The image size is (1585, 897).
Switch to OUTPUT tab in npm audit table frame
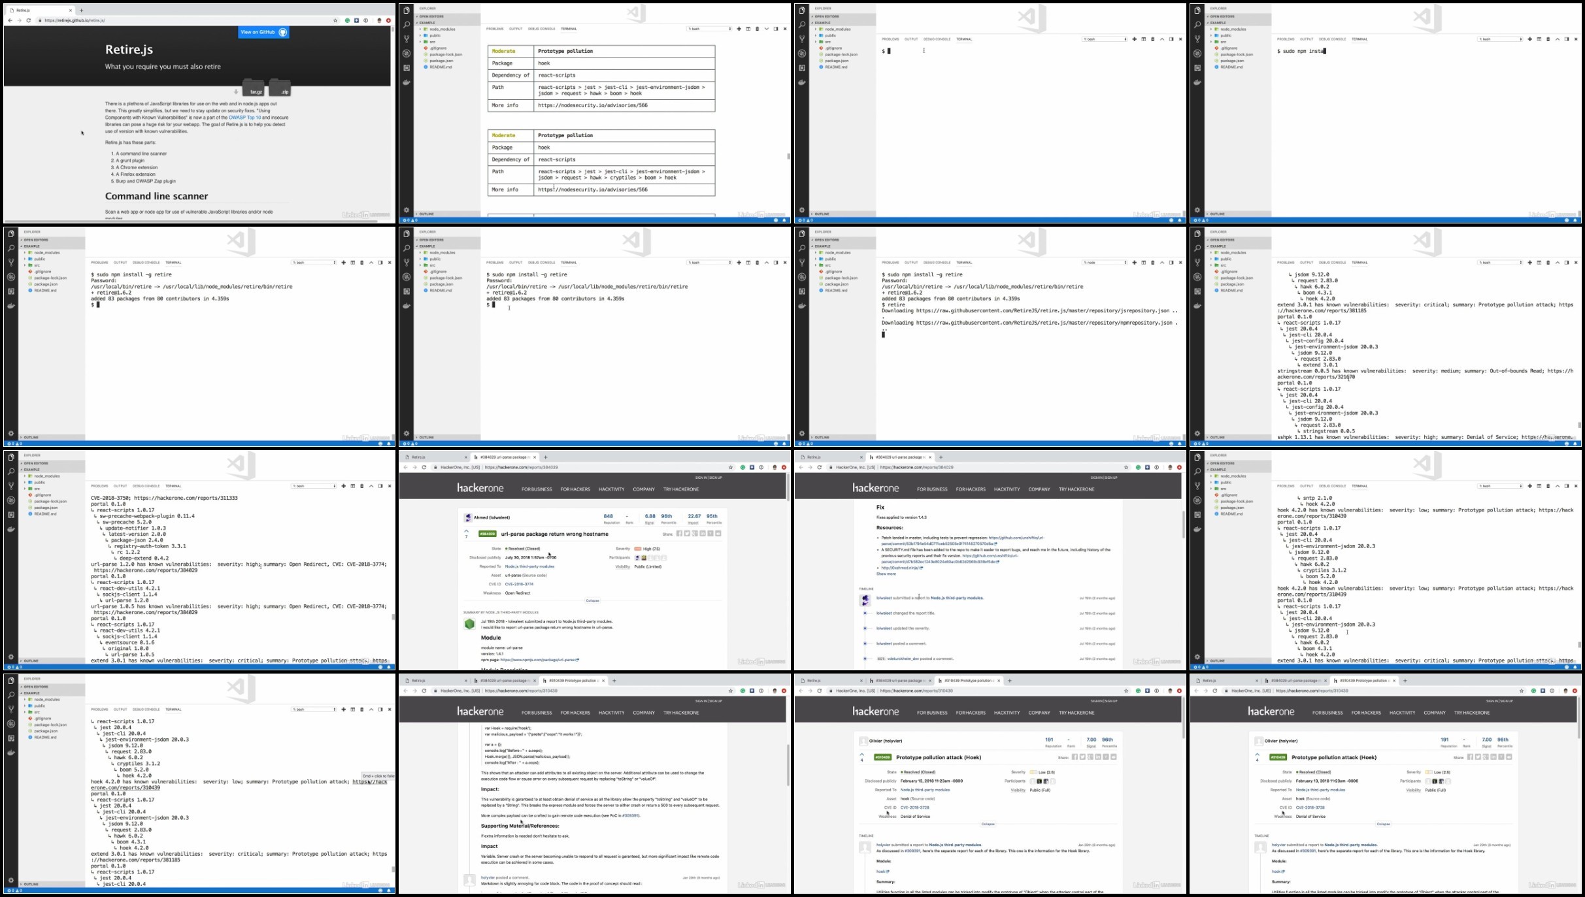tap(516, 29)
